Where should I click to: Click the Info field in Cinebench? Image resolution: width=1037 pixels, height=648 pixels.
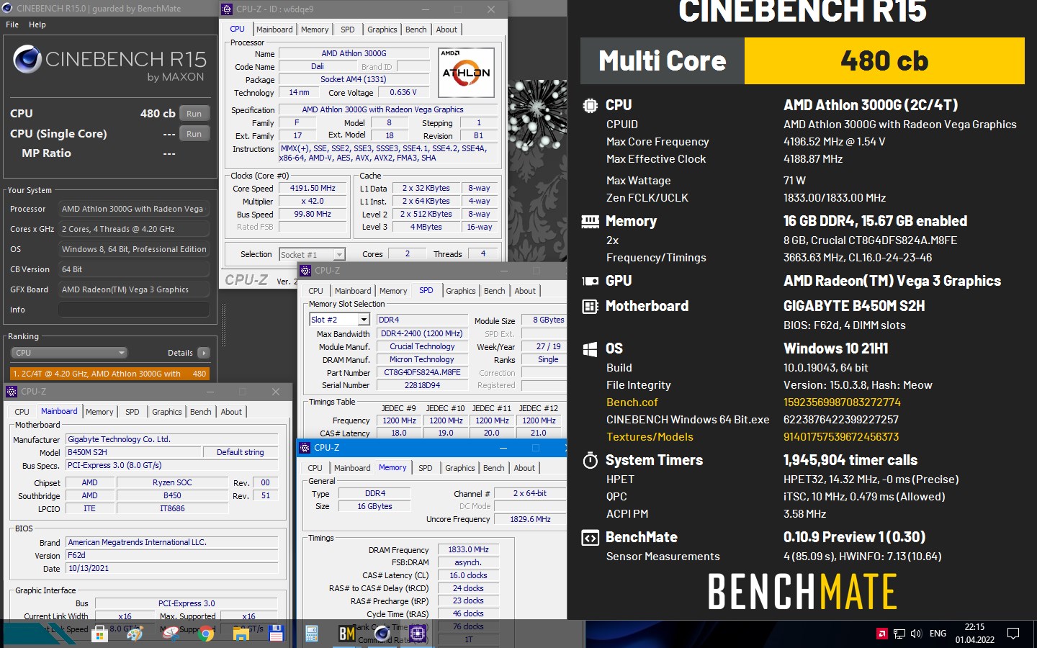[x=134, y=310]
